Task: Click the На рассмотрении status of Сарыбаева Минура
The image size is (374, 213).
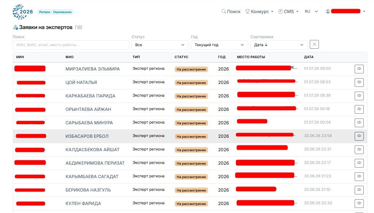Action: point(191,123)
